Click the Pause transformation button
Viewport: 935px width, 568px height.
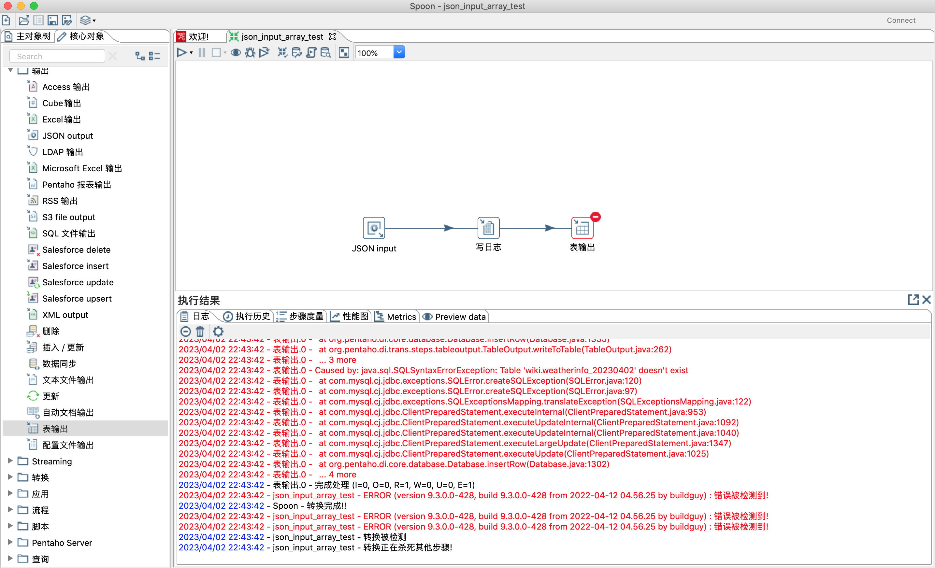[x=202, y=52]
